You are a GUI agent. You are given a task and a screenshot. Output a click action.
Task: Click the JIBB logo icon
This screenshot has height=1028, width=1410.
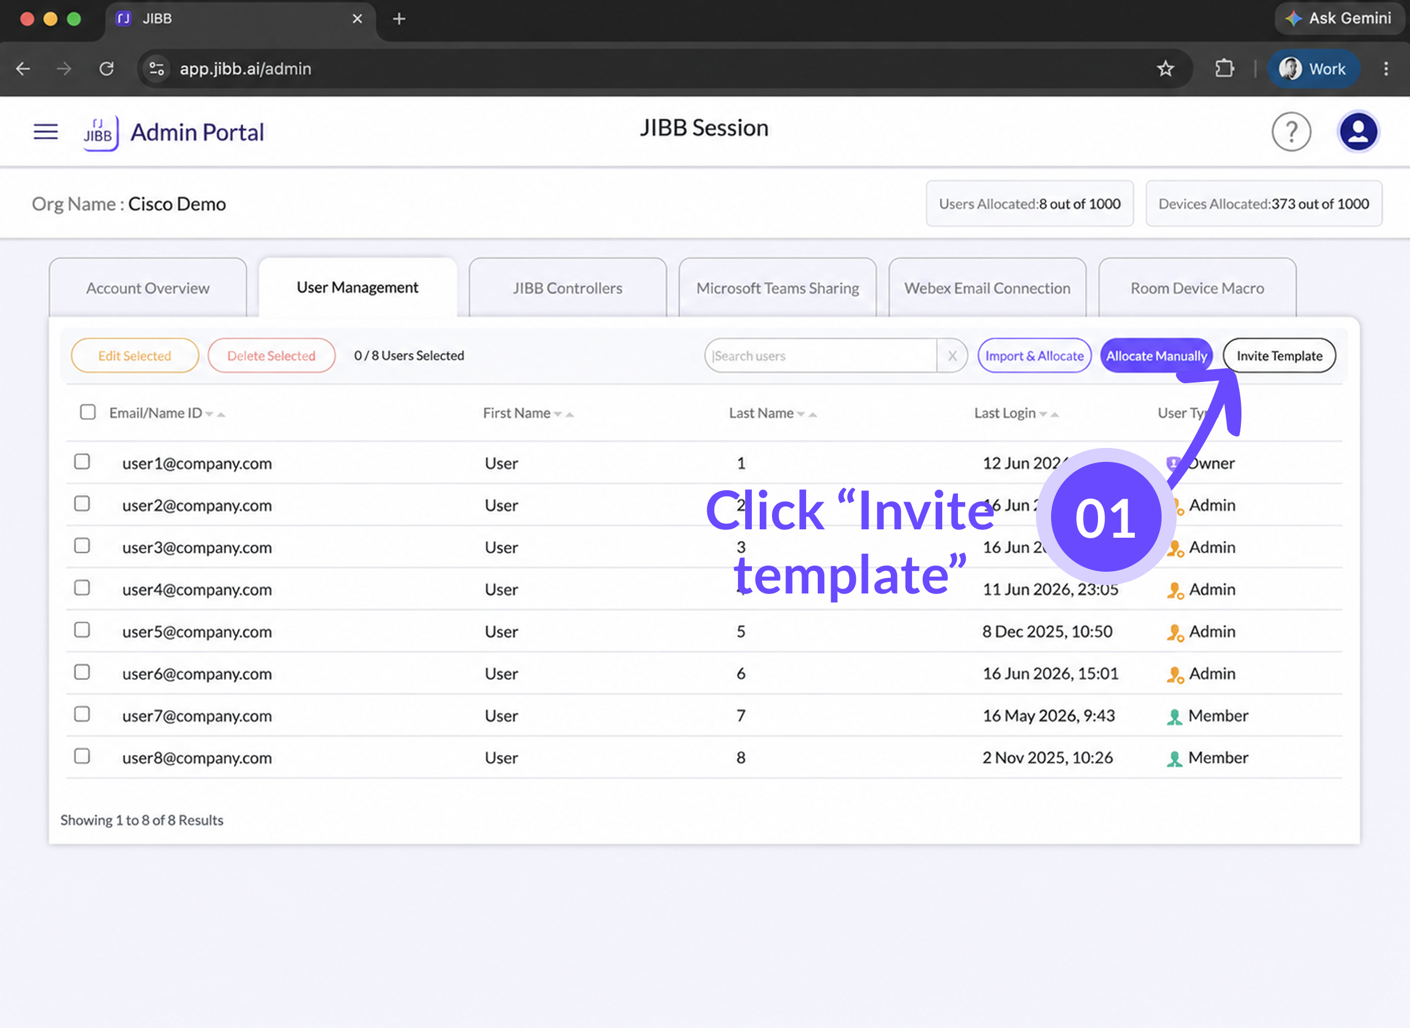[x=100, y=133]
